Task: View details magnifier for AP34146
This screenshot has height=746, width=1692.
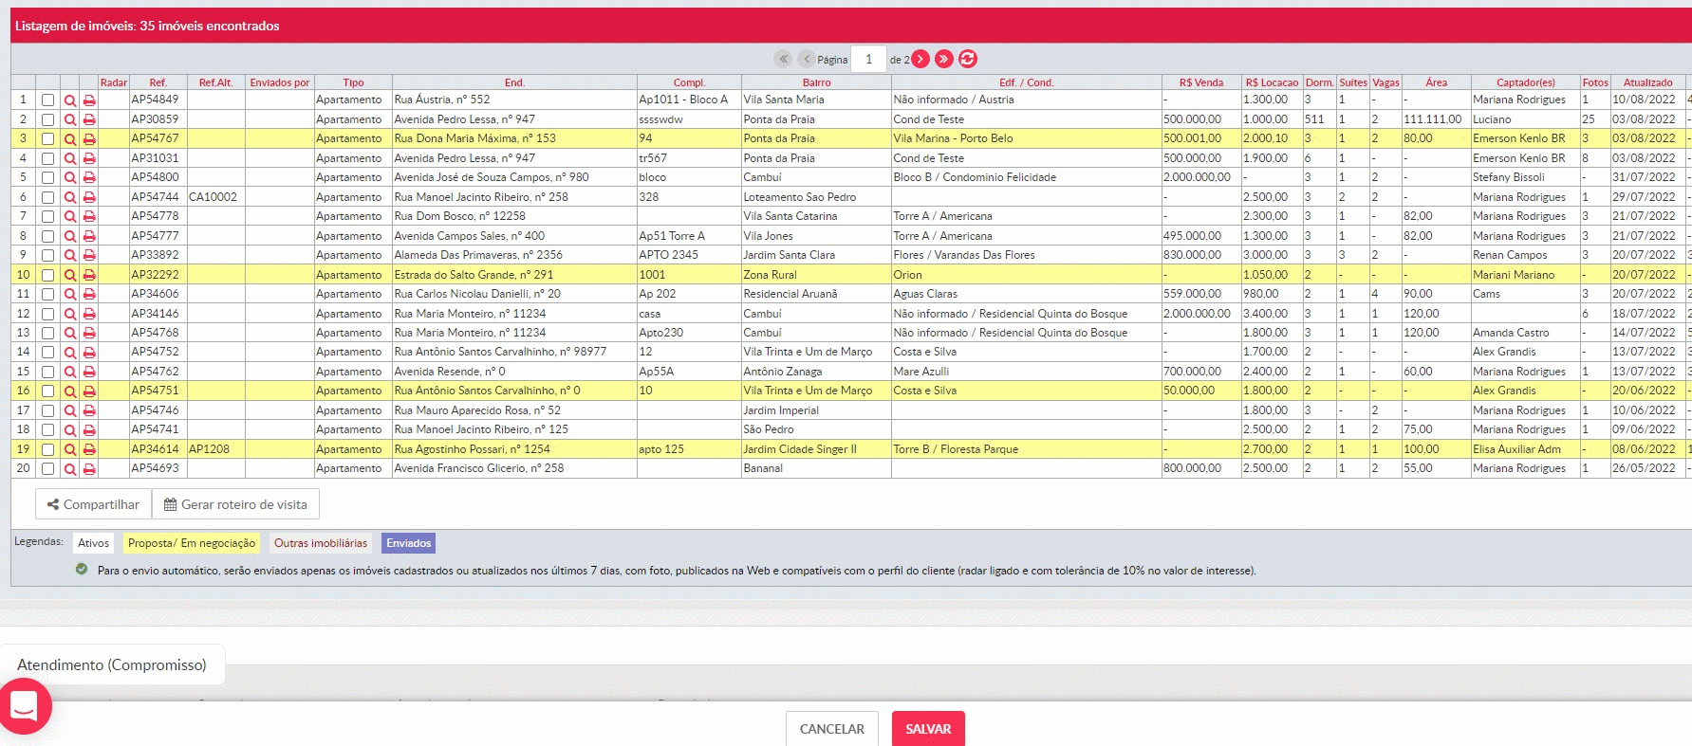Action: click(x=70, y=314)
